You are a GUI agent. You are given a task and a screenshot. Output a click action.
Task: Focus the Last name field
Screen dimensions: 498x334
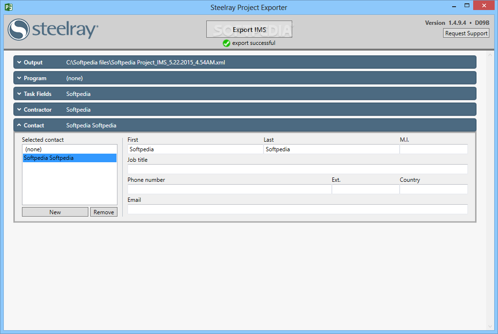[331, 149]
